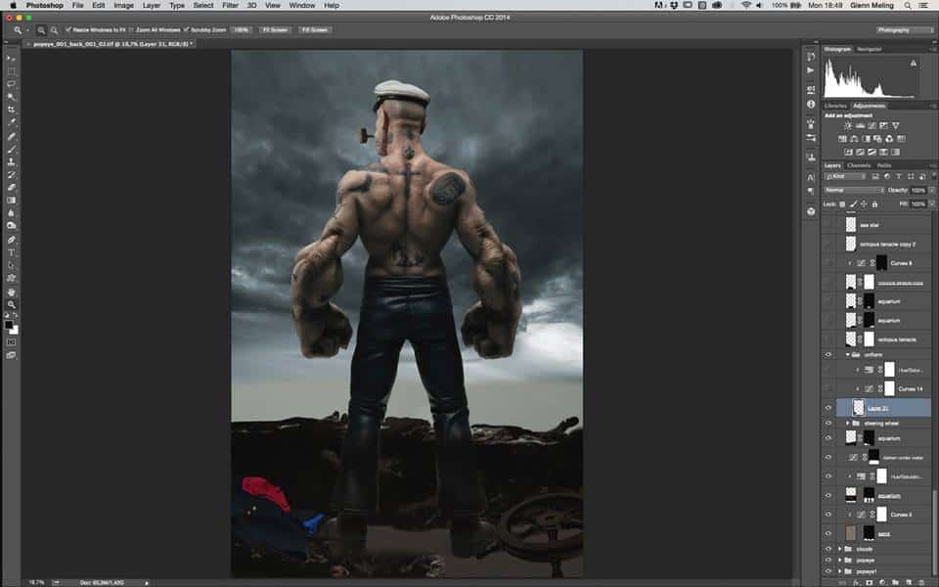
Task: Hide the Layer 31 visibility eye
Action: pos(828,408)
